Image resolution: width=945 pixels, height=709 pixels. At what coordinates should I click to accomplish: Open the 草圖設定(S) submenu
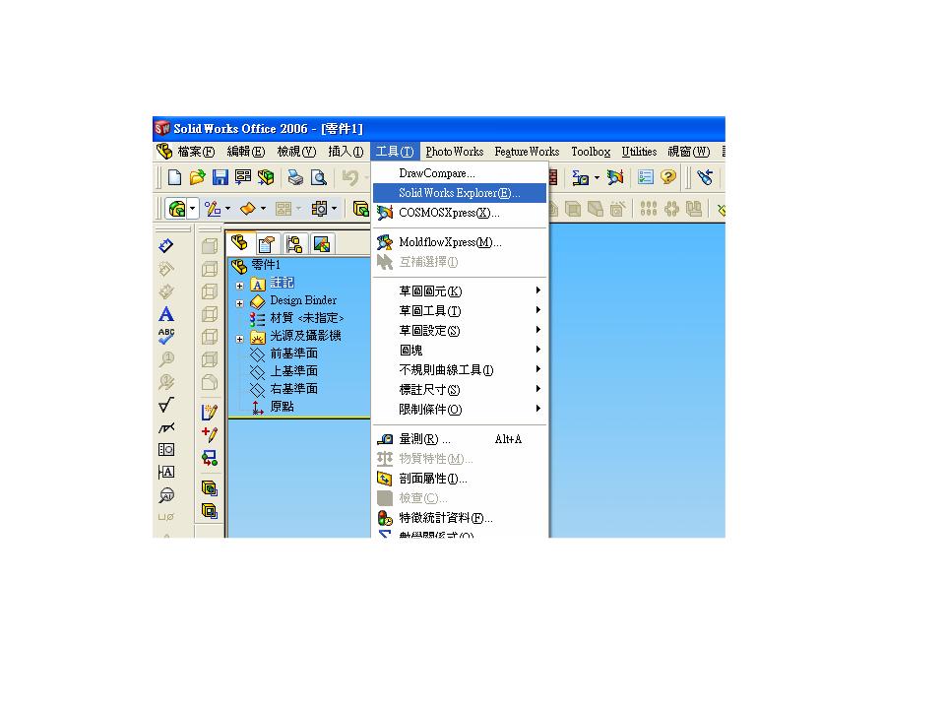coord(460,331)
